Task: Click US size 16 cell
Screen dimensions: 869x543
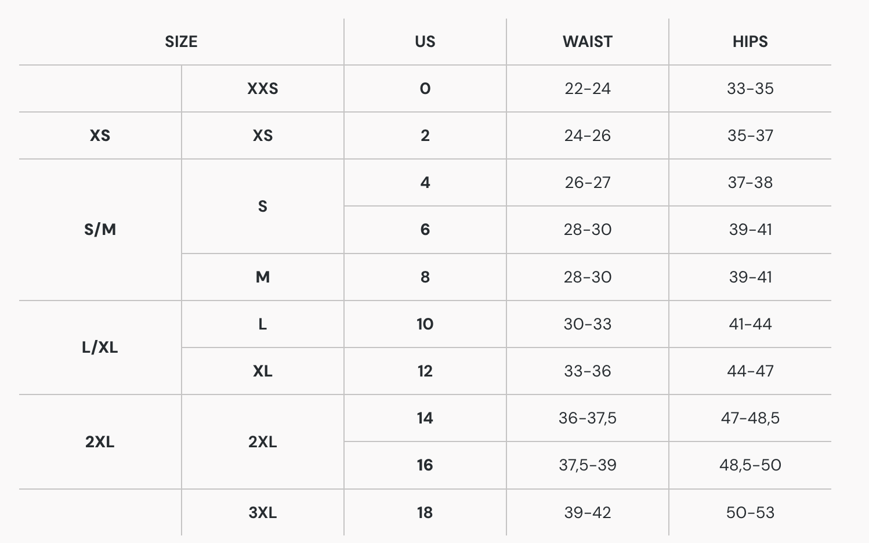Action: (425, 465)
